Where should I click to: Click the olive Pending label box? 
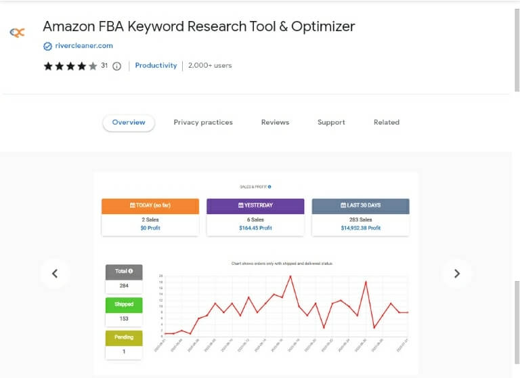pyautogui.click(x=124, y=338)
